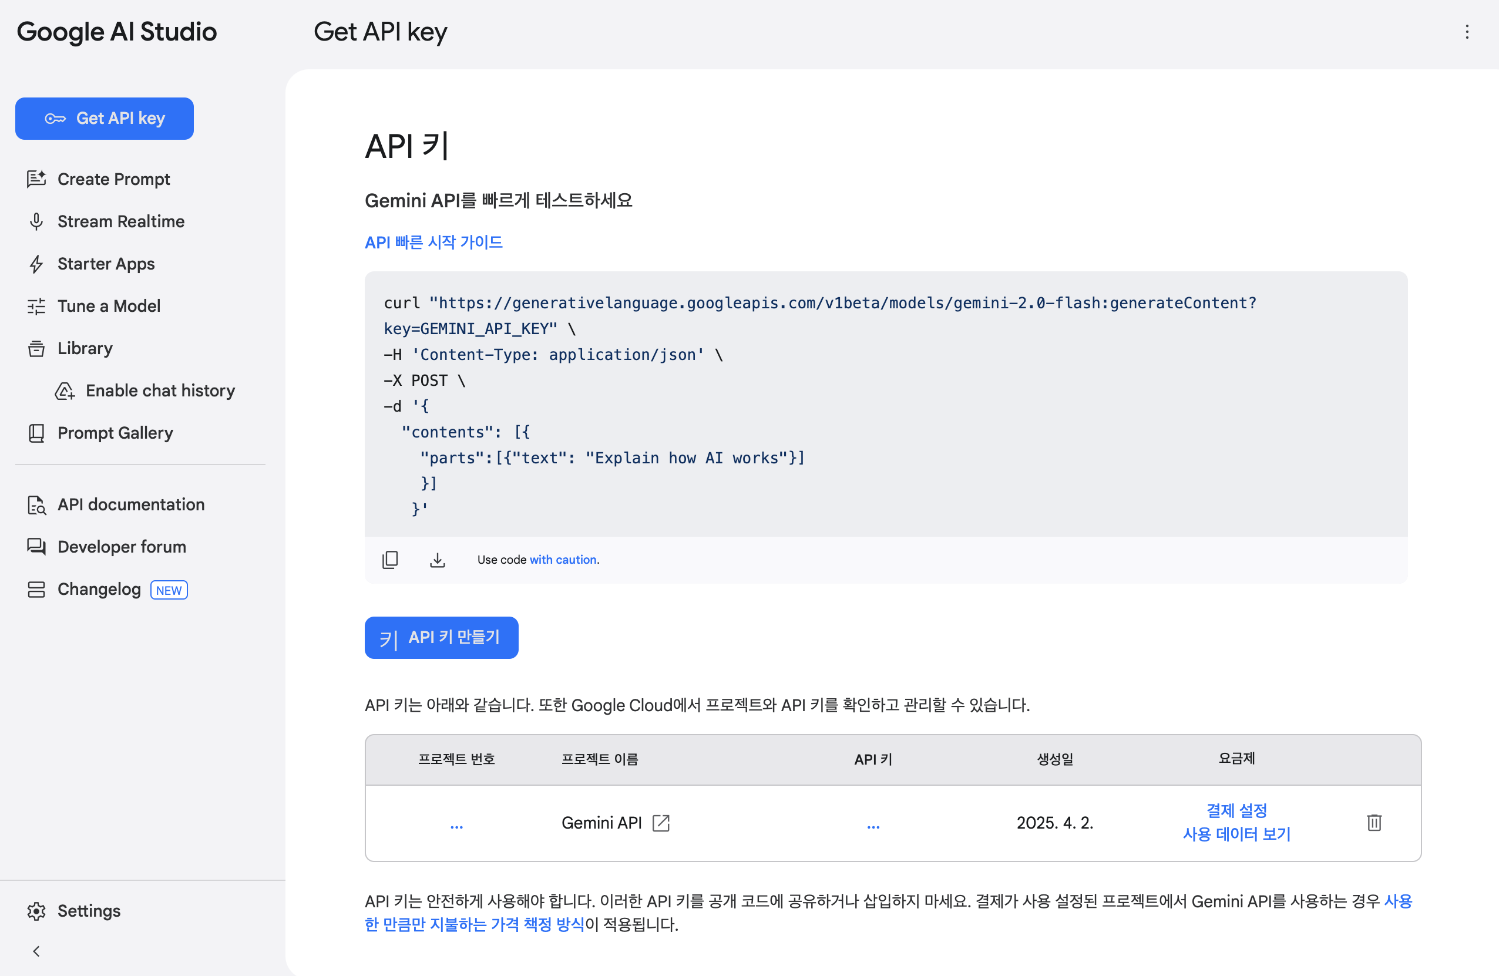Click Enable chat history
Image resolution: width=1499 pixels, height=976 pixels.
160,391
